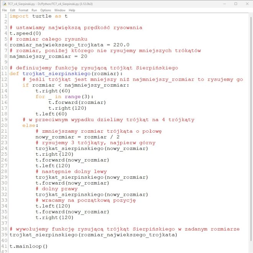
Task: Open the Window menu
Action: (60, 10)
